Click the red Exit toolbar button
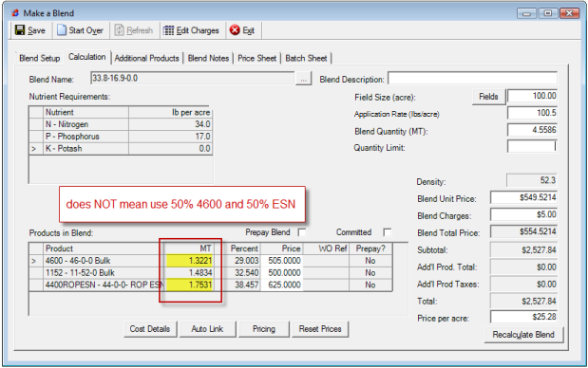The image size is (588, 368). coord(242,30)
